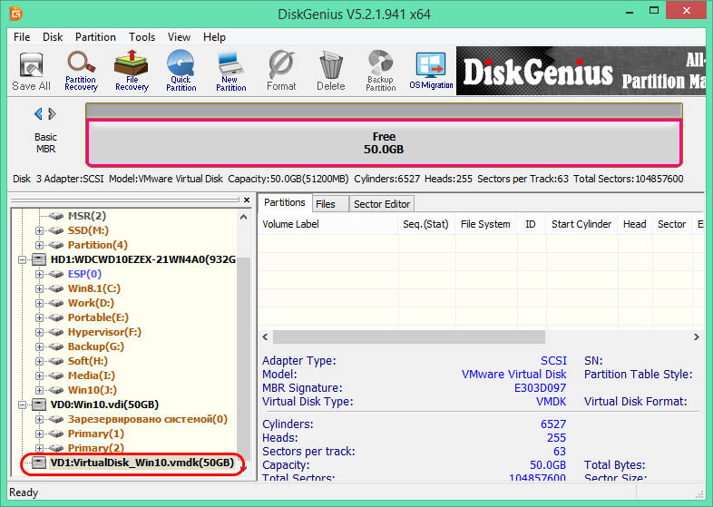Open the Help menu
713x507 pixels.
[x=214, y=37]
